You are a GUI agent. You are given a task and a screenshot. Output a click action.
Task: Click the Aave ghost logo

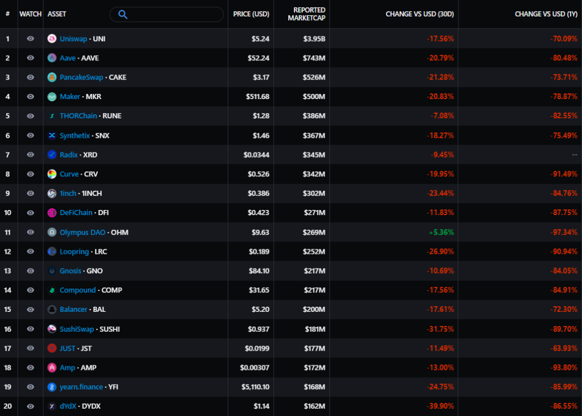coord(52,58)
